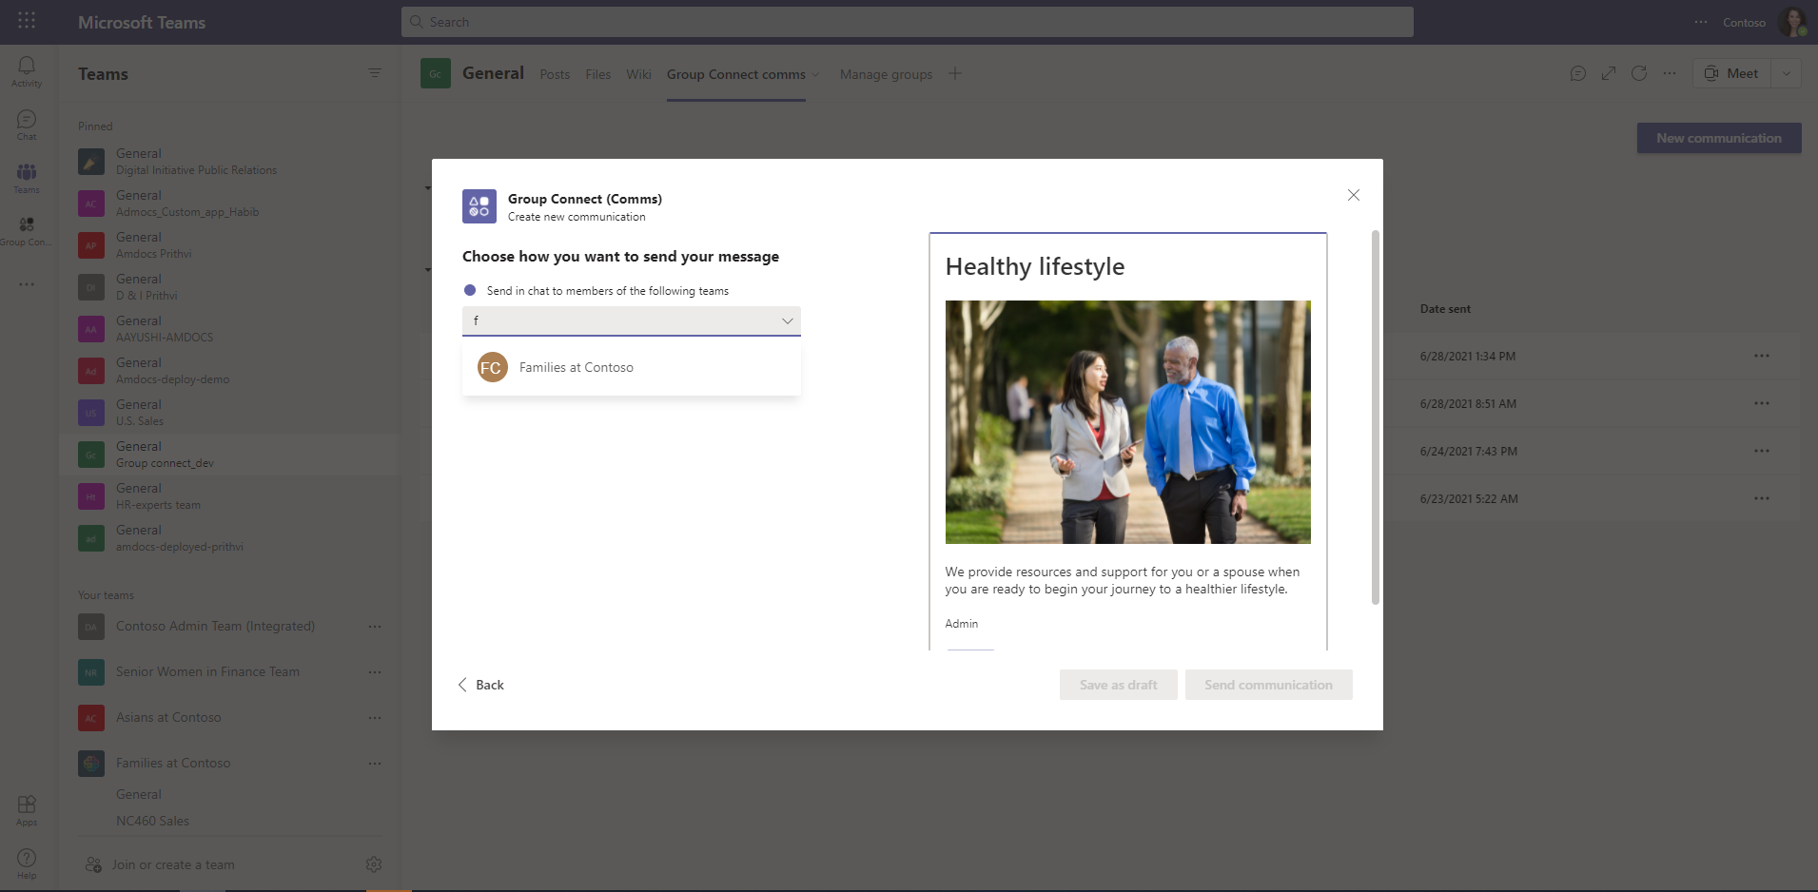The width and height of the screenshot is (1818, 892).
Task: Open more options for Senior Women in Finance Team
Action: click(x=375, y=672)
